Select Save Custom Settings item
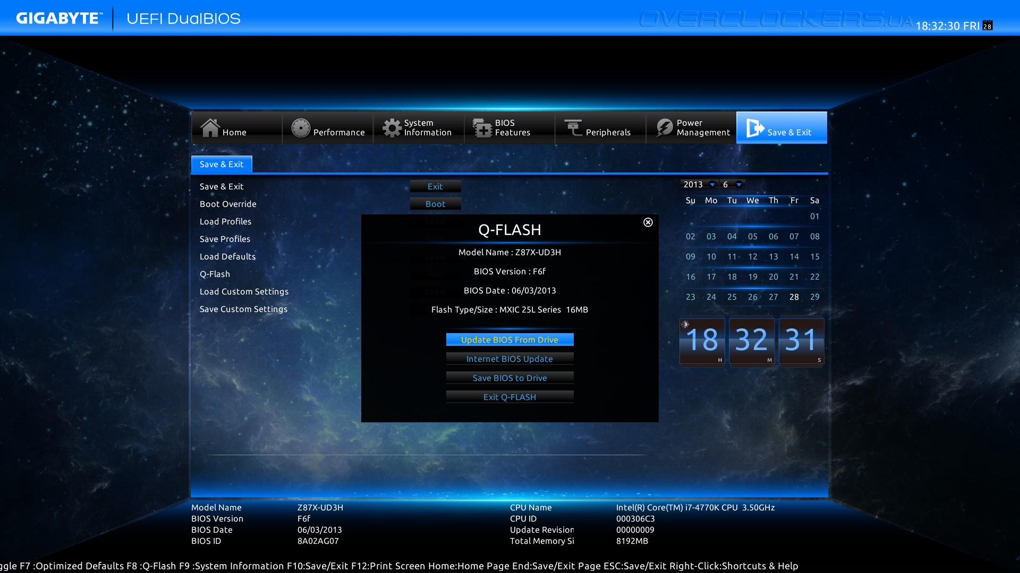 [243, 309]
